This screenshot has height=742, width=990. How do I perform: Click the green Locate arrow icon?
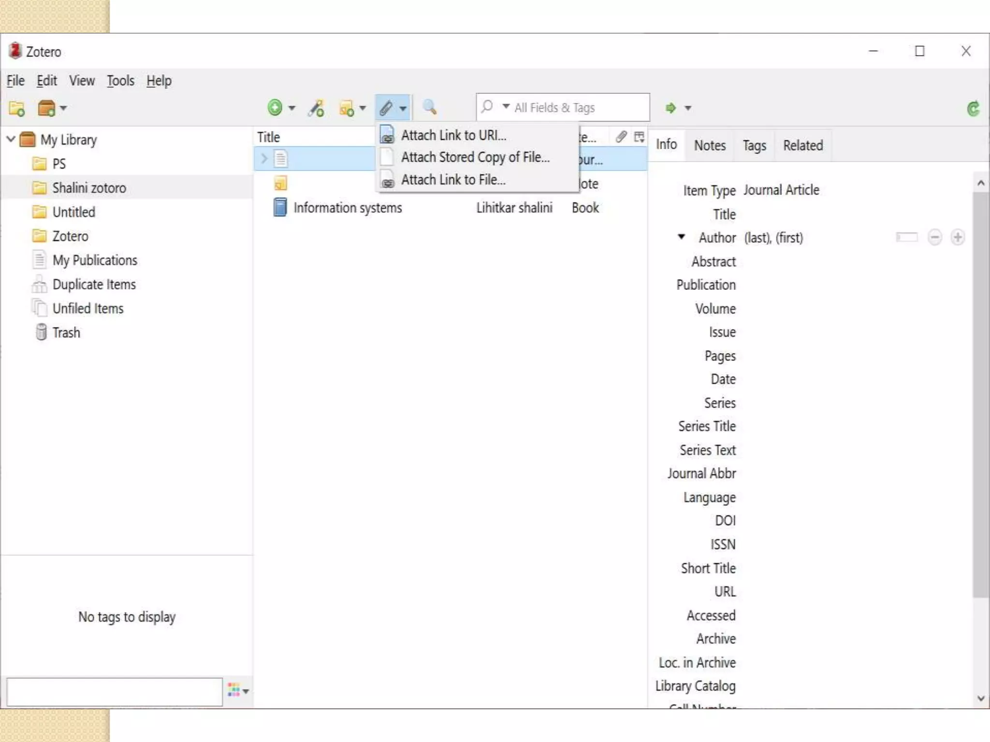(670, 108)
